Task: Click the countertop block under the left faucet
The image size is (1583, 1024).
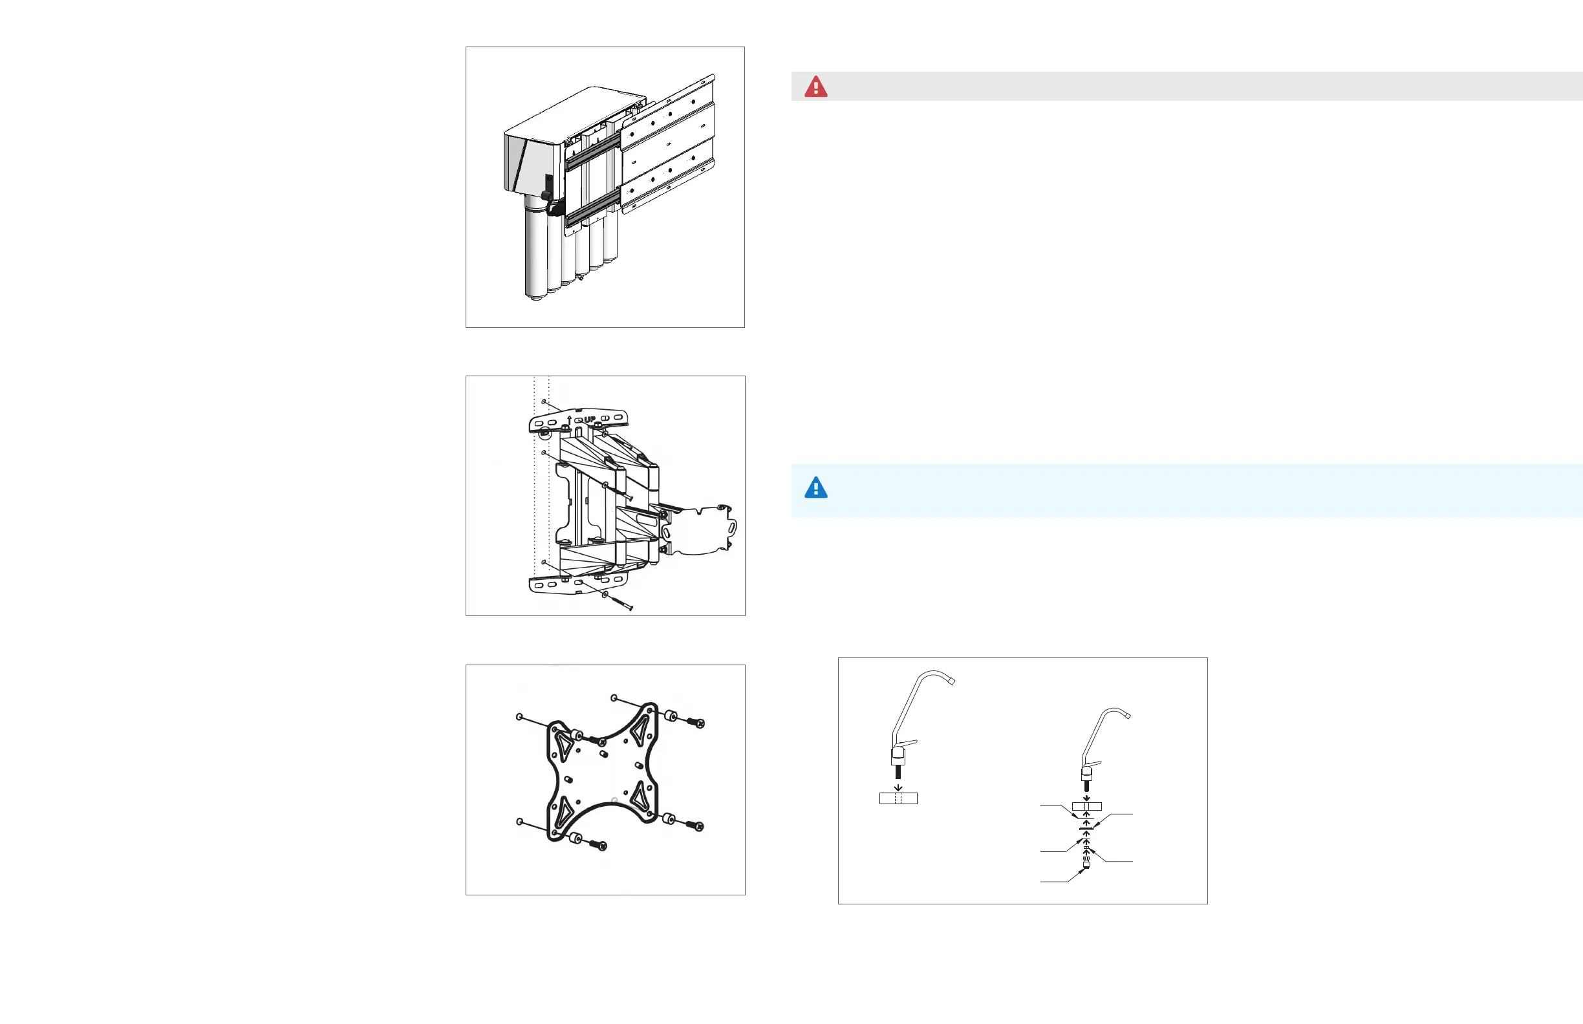Action: tap(898, 798)
